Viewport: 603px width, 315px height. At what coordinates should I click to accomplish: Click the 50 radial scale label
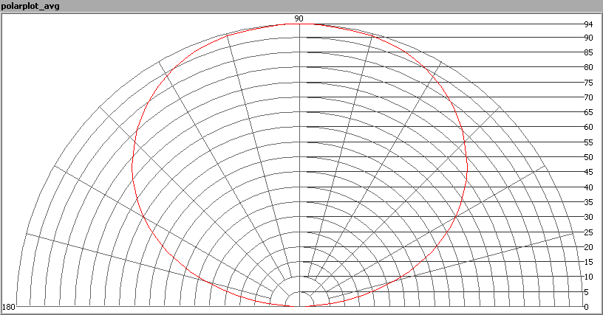tap(587, 157)
